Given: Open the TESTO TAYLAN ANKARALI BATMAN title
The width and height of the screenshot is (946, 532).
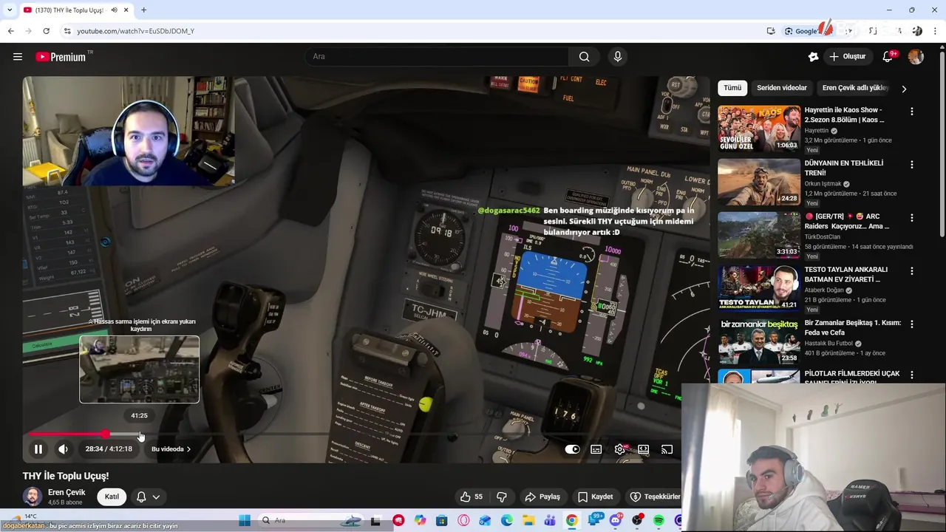Looking at the screenshot, I should [846, 274].
